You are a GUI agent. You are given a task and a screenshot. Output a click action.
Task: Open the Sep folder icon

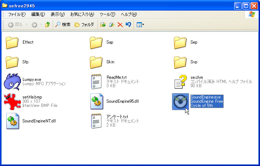coord(180,43)
